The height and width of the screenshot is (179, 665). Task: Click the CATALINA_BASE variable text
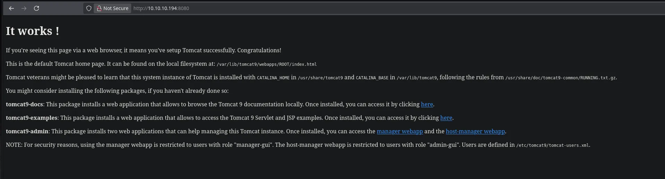[372, 78]
